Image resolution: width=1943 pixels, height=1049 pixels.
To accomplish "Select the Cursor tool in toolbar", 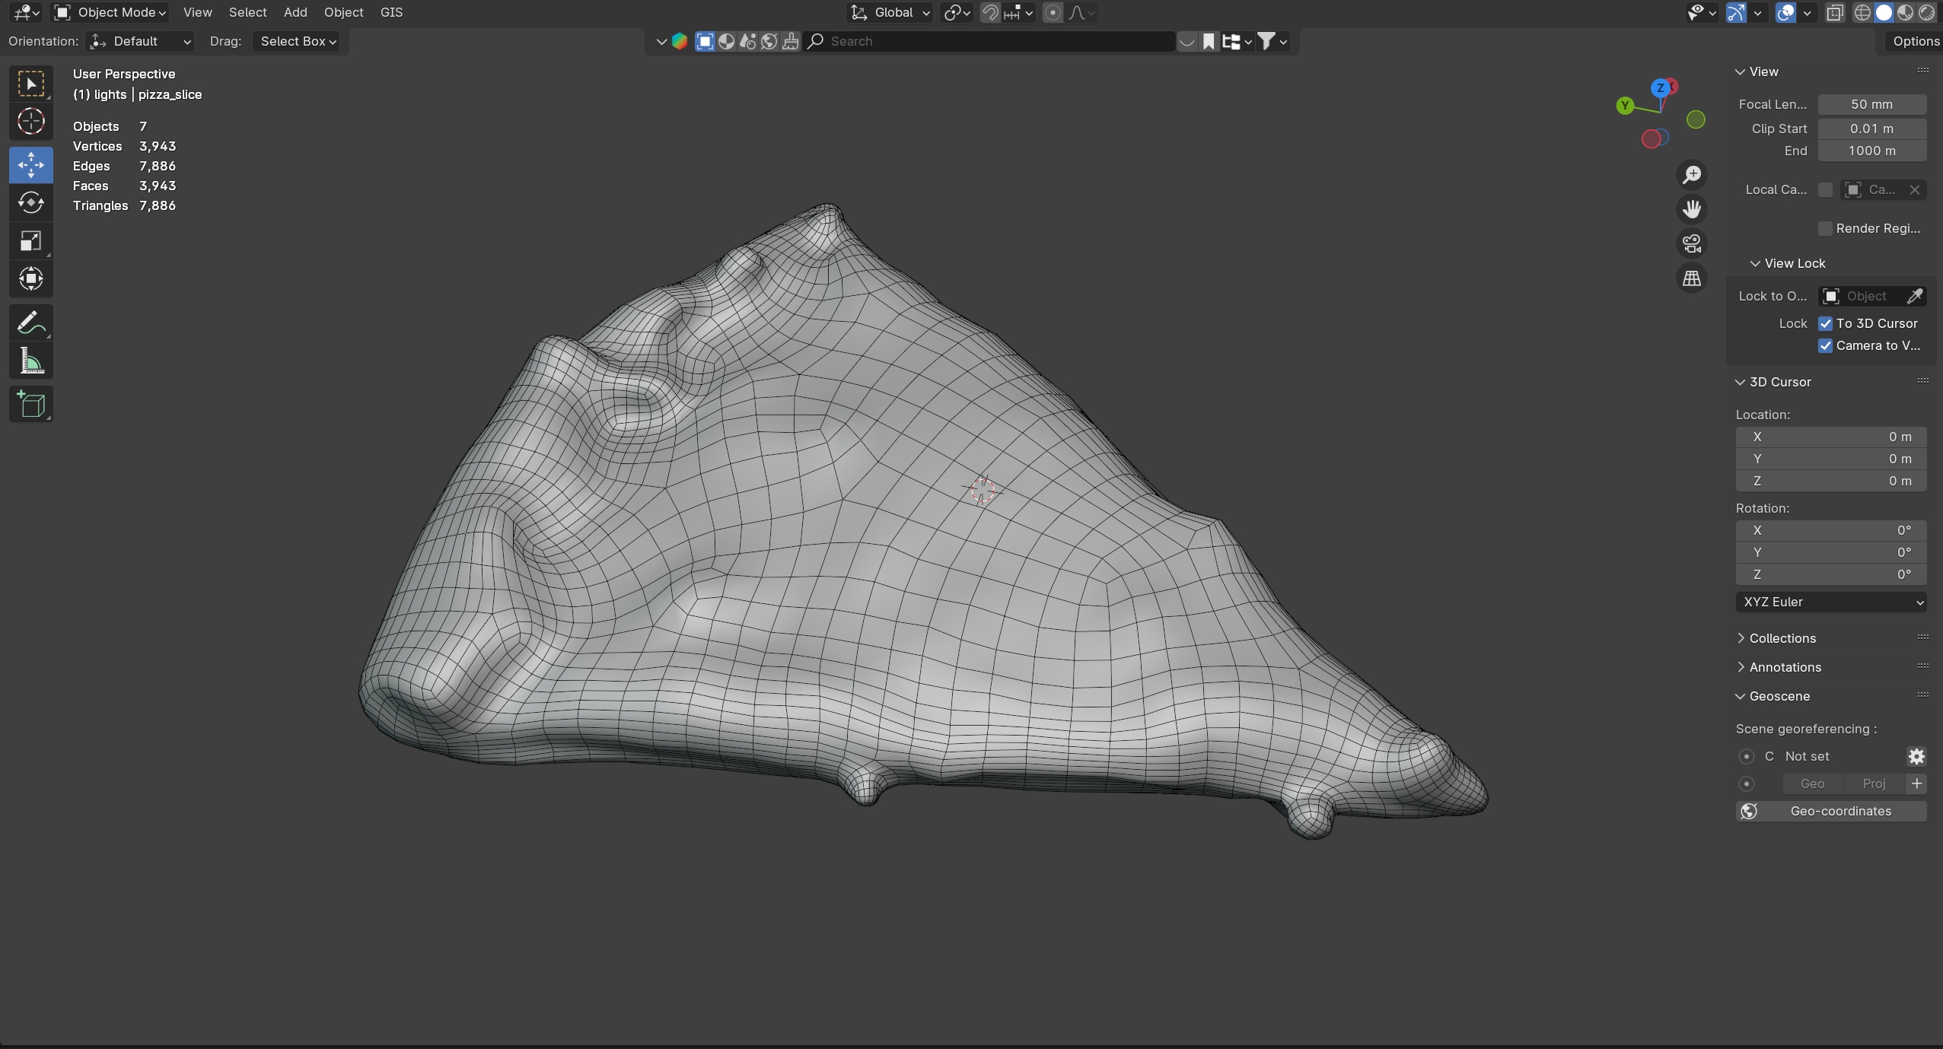I will (30, 122).
